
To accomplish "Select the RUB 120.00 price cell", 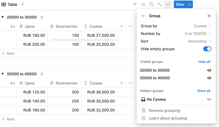I will [x=32, y=92].
